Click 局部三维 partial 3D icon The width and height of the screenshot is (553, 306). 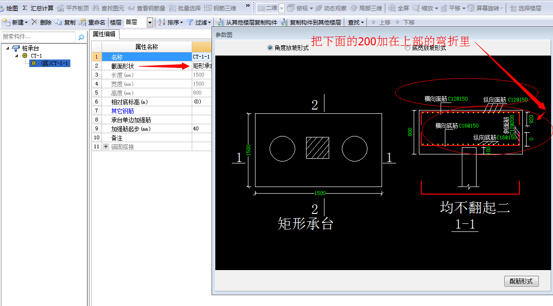coord(354,8)
